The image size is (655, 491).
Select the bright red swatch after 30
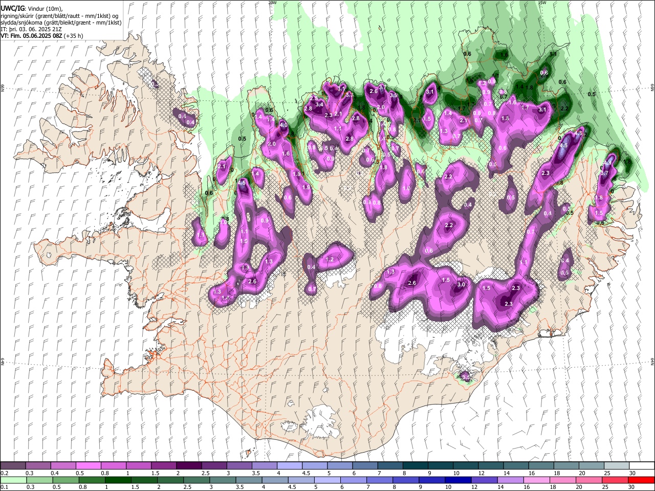641,480
